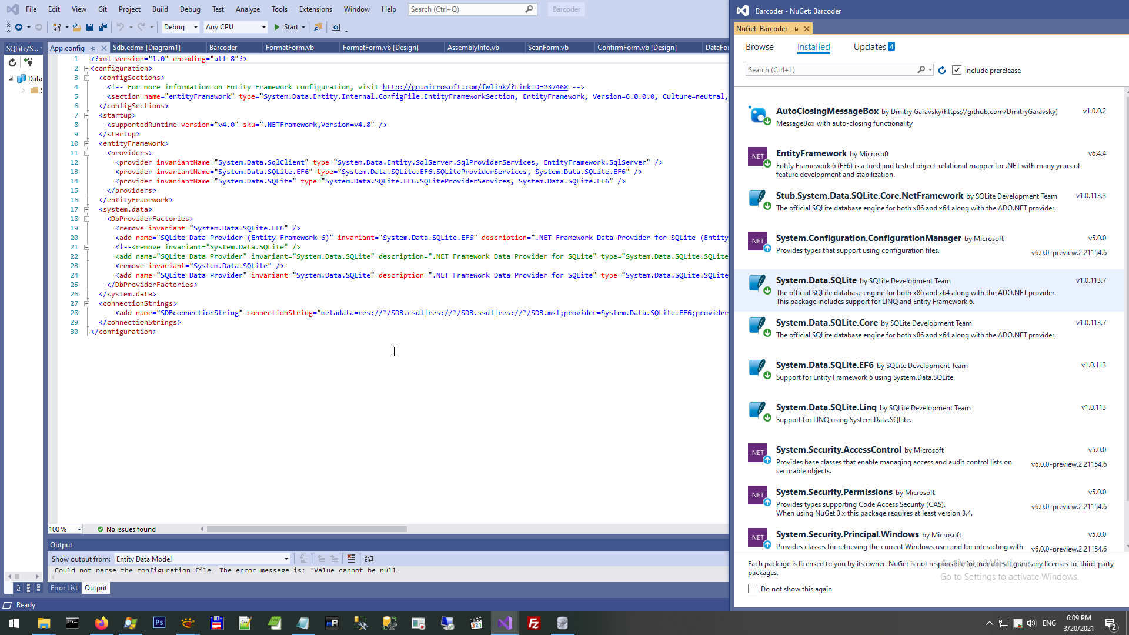Click the Open File folder icon
This screenshot has width=1129, height=635.
[76, 27]
